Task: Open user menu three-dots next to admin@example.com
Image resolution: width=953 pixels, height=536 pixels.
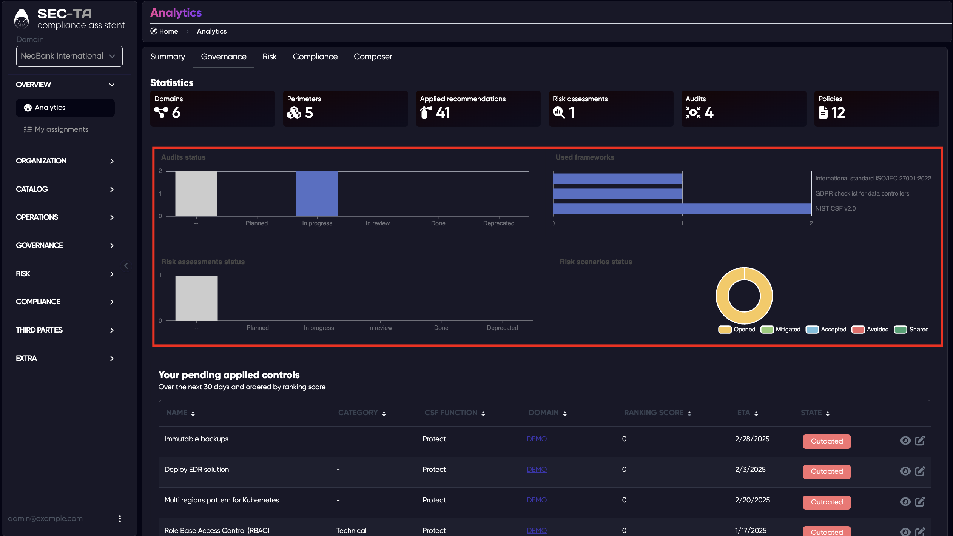Action: [x=120, y=519]
